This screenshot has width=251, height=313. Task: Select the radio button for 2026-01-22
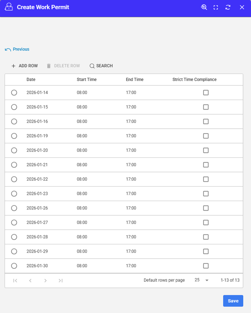(14, 179)
